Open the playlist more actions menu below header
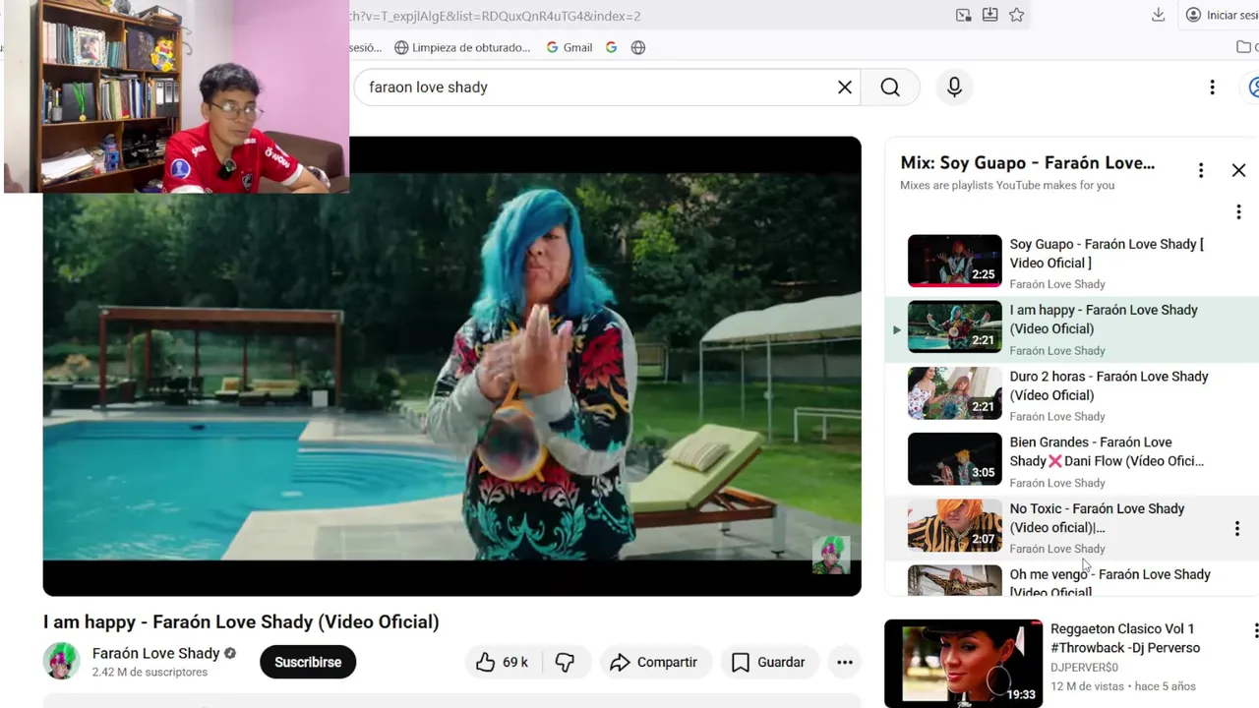Viewport: 1259px width, 708px height. click(x=1238, y=211)
